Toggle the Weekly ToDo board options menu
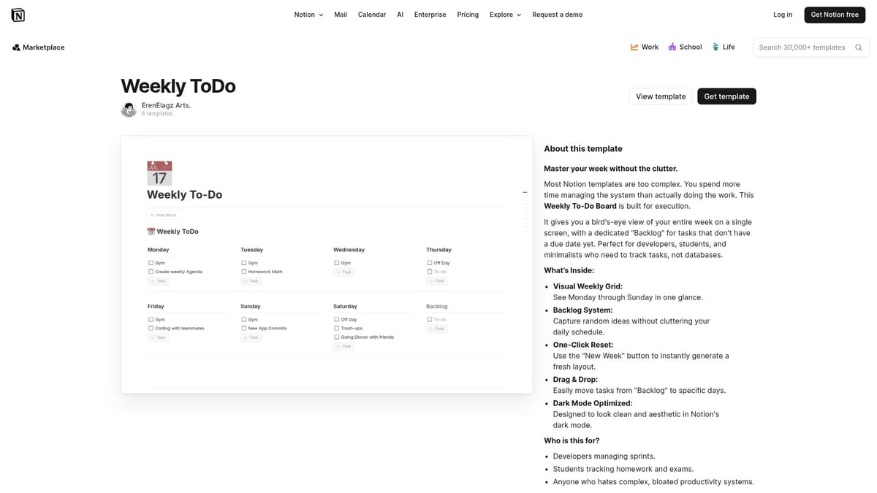This screenshot has width=877, height=493. (525, 191)
